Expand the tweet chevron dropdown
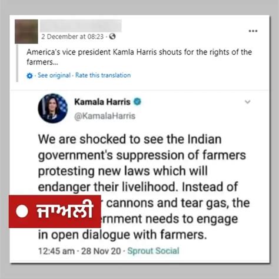Viewport: 279px width, 279px height. (x=248, y=102)
